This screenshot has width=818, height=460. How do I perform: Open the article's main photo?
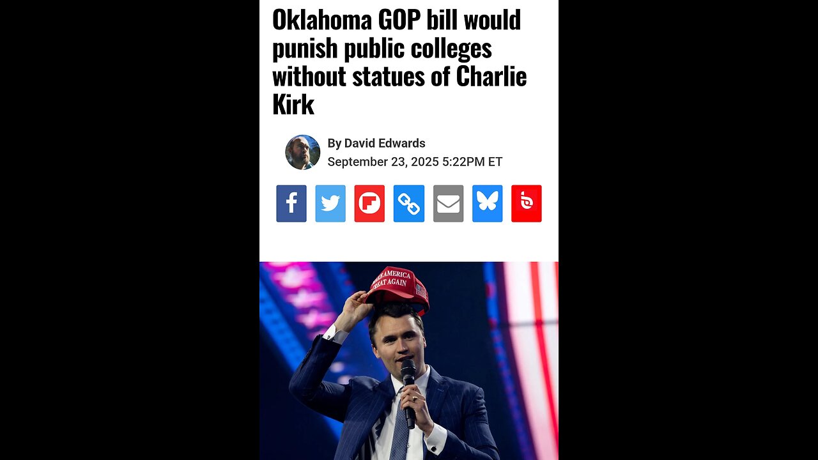[409, 361]
